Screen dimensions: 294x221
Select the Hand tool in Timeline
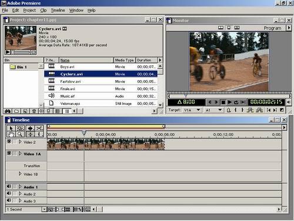pyautogui.click(x=11, y=134)
